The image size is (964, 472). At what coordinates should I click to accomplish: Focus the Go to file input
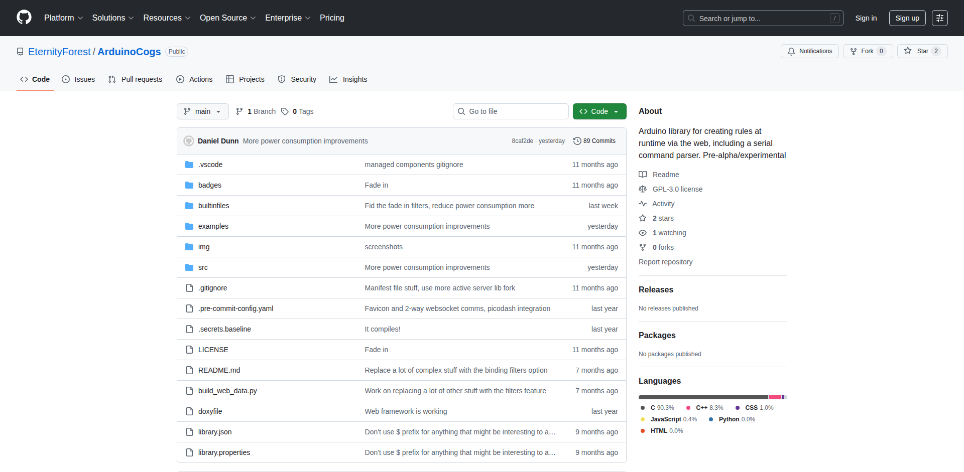click(511, 111)
